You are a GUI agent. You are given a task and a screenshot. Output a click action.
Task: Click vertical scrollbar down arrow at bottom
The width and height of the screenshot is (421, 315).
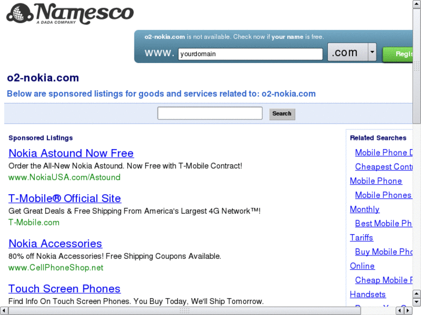pos(417,302)
